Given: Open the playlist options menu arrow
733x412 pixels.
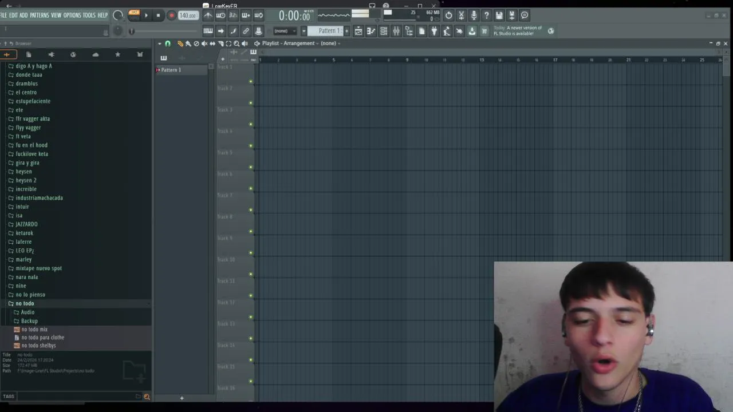Looking at the screenshot, I should 160,43.
